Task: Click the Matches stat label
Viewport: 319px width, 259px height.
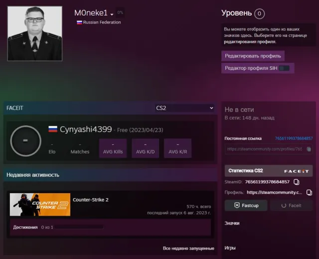Action: [80, 152]
